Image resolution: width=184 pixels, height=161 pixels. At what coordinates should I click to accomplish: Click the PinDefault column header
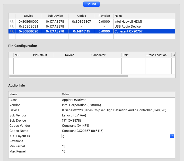pos(42,55)
